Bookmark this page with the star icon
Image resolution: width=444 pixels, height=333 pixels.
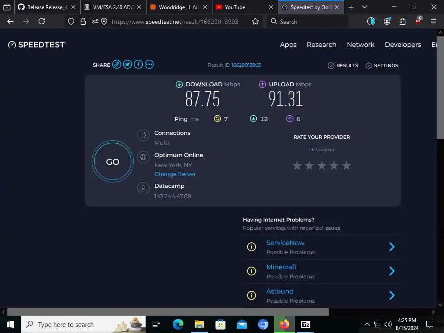(255, 22)
